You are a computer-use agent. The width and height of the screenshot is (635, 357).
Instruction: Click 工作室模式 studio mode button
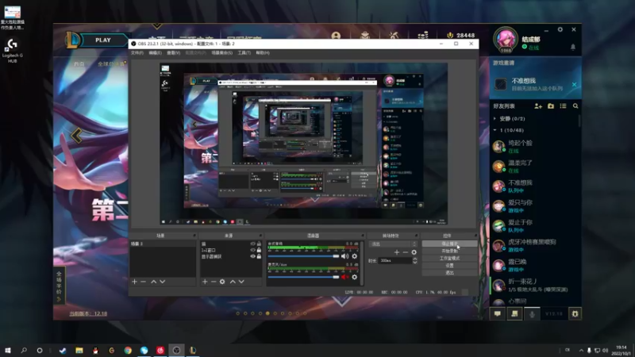[449, 259]
